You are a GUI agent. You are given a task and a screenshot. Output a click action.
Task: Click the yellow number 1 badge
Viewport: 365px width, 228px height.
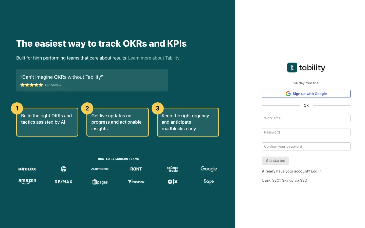tap(17, 108)
